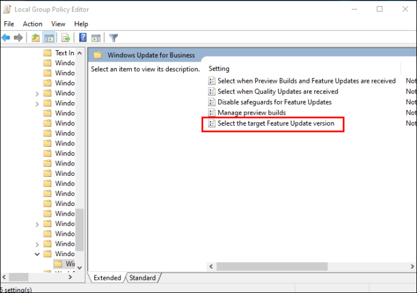The height and width of the screenshot is (293, 417).
Task: Click the Export List toolbar icon
Action: pyautogui.click(x=65, y=37)
